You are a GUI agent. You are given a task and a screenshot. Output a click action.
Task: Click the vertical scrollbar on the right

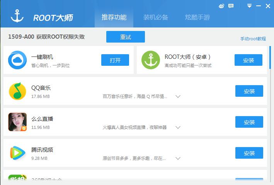pyautogui.click(x=270, y=58)
